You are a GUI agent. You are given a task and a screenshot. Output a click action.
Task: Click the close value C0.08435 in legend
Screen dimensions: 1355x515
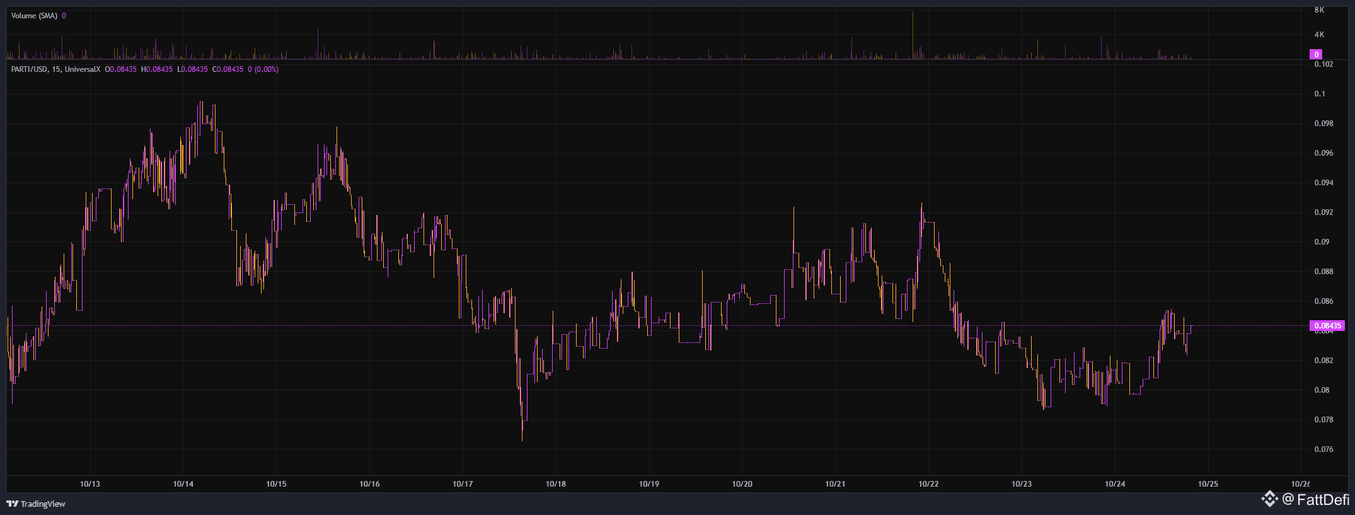click(x=228, y=69)
